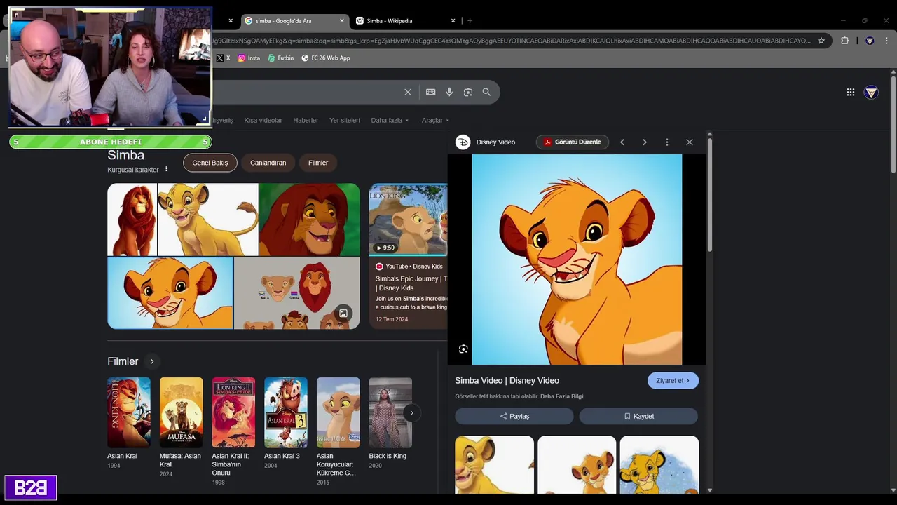Close the Simba - Wikipedia tab
The image size is (897, 505).
click(x=453, y=21)
